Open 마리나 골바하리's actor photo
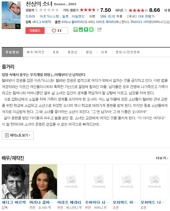This screenshot has width=170, height=211. (x=43, y=181)
